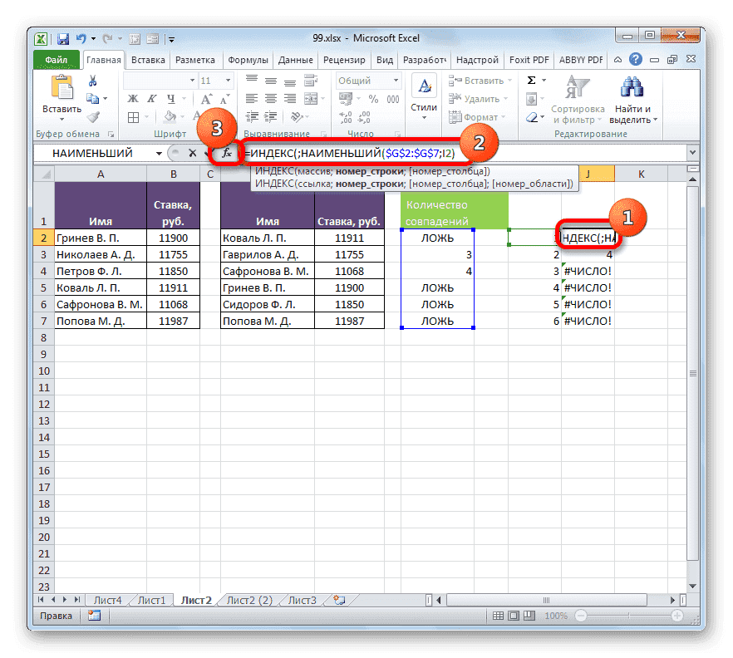Select the Increase Font Size icon
733x658 pixels.
204,97
